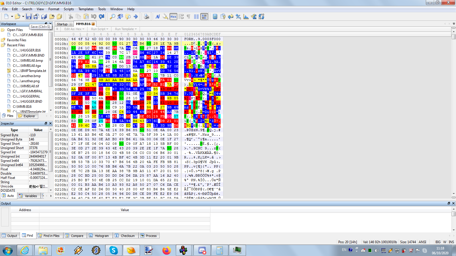The width and height of the screenshot is (456, 256).
Task: Open the Replace tool icon
Action: pyautogui.click(x=120, y=16)
